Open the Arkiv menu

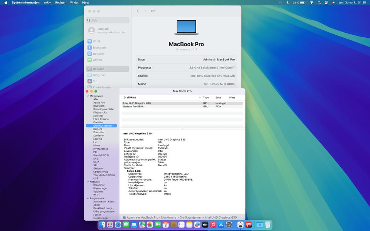tap(47, 3)
